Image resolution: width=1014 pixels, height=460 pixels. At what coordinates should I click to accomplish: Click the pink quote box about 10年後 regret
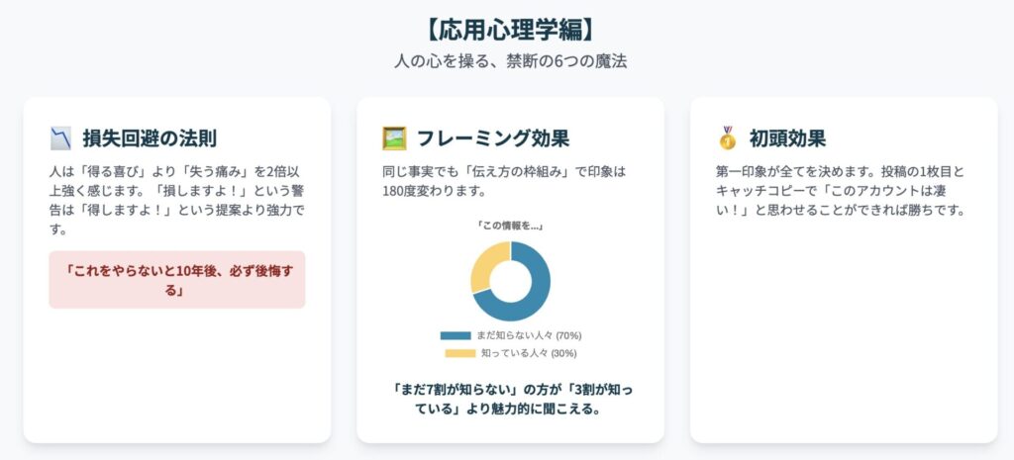pyautogui.click(x=177, y=280)
